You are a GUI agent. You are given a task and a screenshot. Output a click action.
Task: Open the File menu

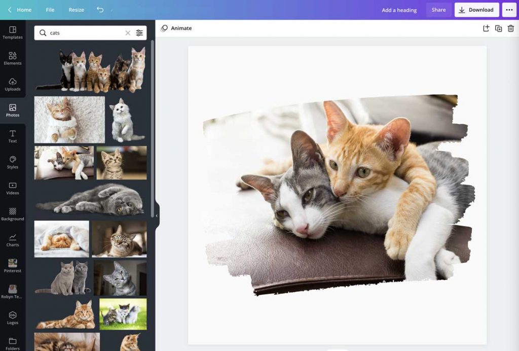(x=50, y=10)
